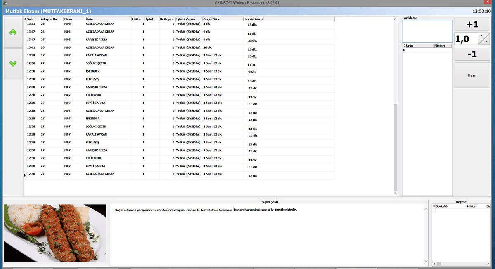Click the green up arrow button
The image size is (495, 269).
point(13,33)
